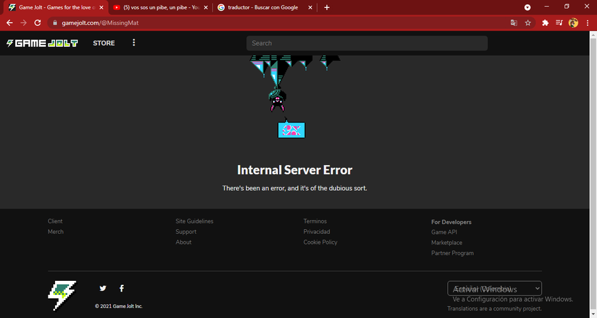Viewport: 597px width, 318px height.
Task: Close the Game Jolt tab
Action: click(x=101, y=7)
